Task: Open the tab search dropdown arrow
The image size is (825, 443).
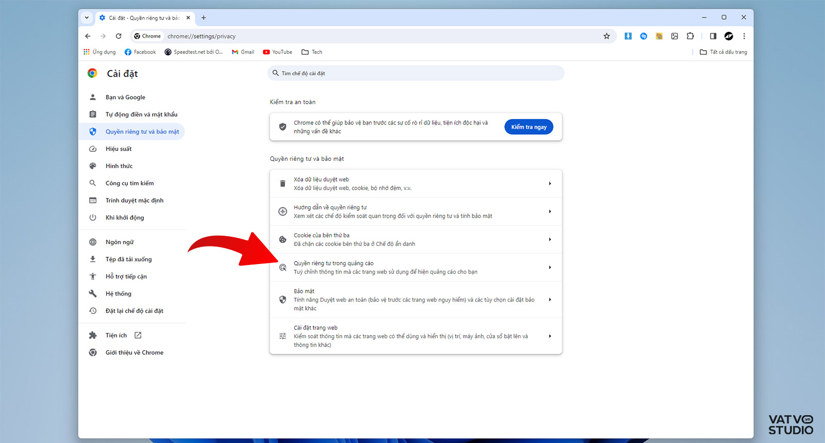Action: click(x=87, y=18)
